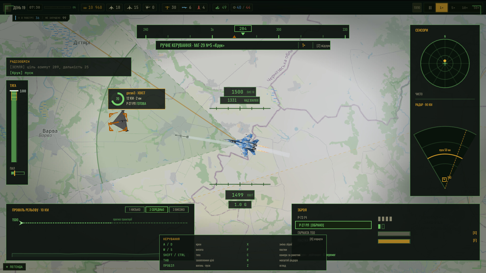This screenshot has width=486, height=273.
Task: Click the fighter jet count icon 18
Action: pos(114,8)
